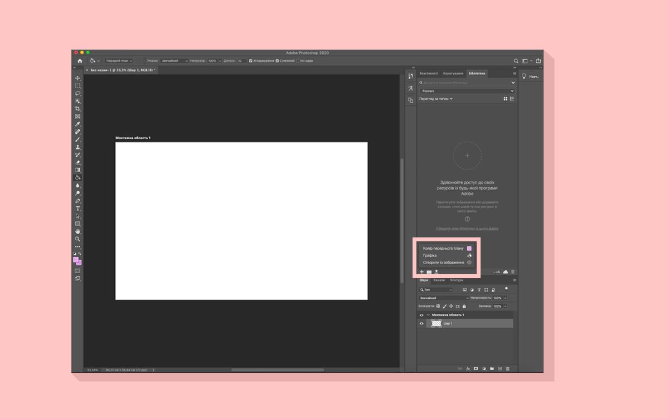
Task: Switch to the Канали tab
Action: tap(439, 280)
